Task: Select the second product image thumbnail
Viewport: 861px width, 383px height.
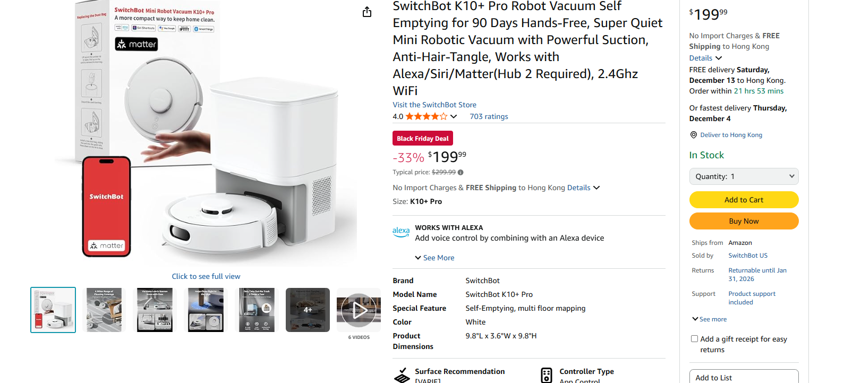Action: 103,310
